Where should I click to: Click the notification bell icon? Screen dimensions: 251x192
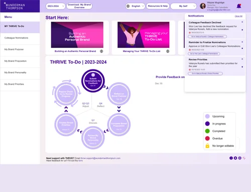pyautogui.click(x=239, y=6)
